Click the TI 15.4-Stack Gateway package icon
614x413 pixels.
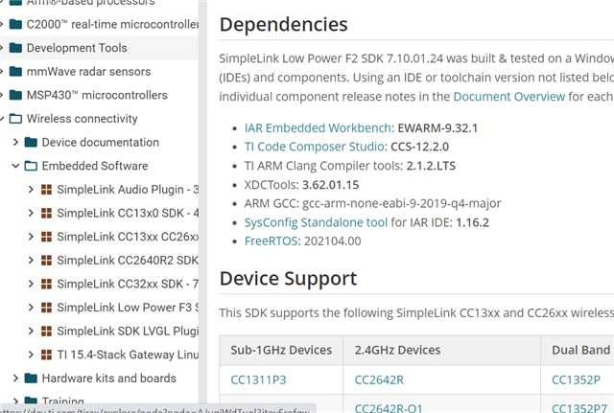tap(45, 355)
